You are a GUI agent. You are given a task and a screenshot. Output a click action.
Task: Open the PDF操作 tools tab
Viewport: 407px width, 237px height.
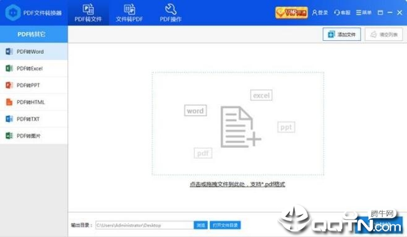(171, 13)
